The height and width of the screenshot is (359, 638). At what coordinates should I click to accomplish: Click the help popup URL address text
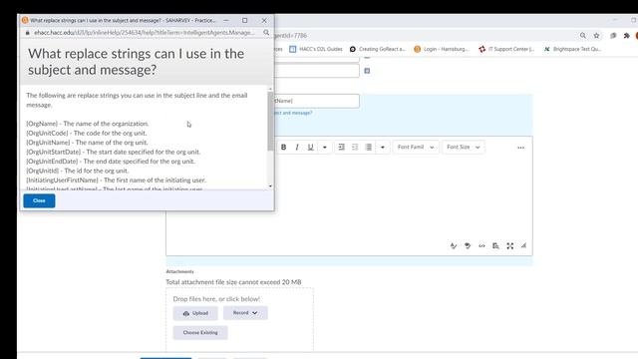click(144, 33)
